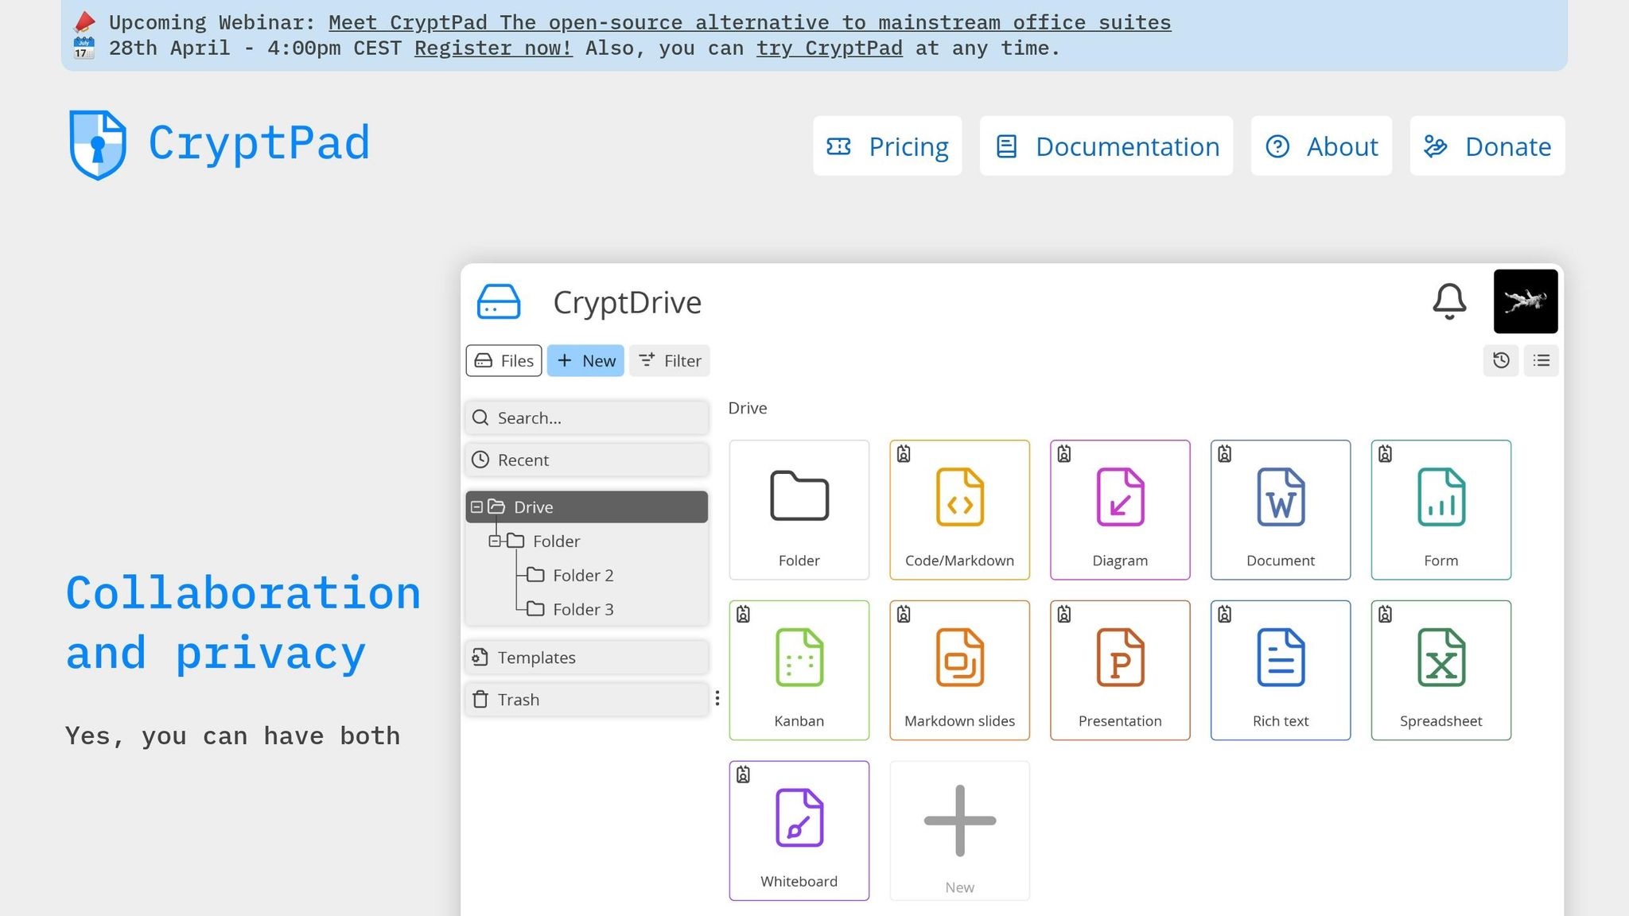This screenshot has height=916, width=1629.
Task: Open the drive history view
Action: click(1501, 360)
